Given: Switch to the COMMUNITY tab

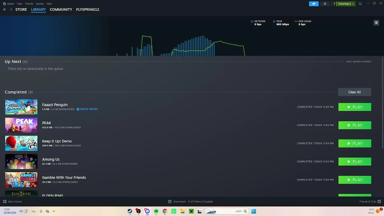Looking at the screenshot, I should 61,10.
